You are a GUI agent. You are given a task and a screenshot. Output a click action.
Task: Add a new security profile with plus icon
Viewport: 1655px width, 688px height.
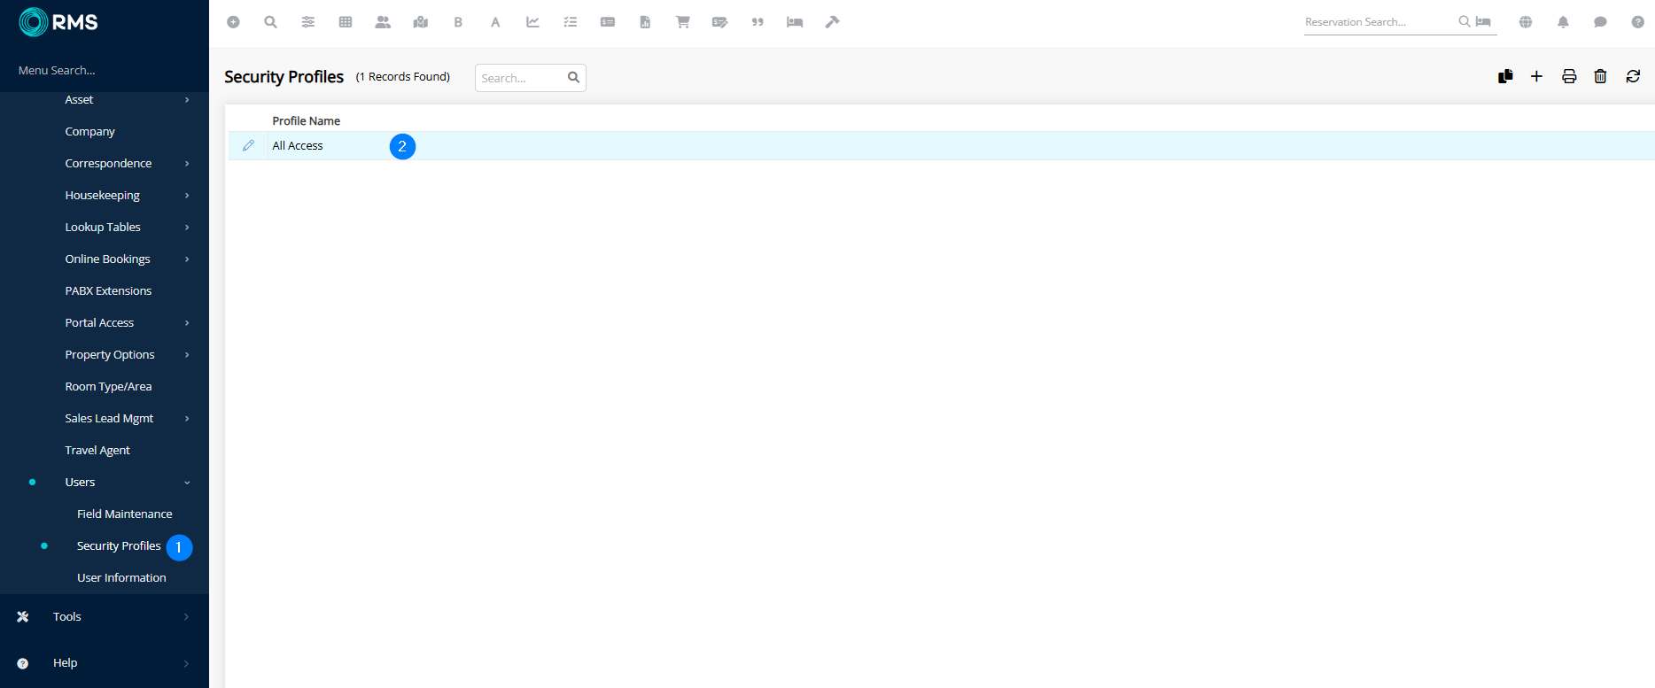click(1536, 77)
